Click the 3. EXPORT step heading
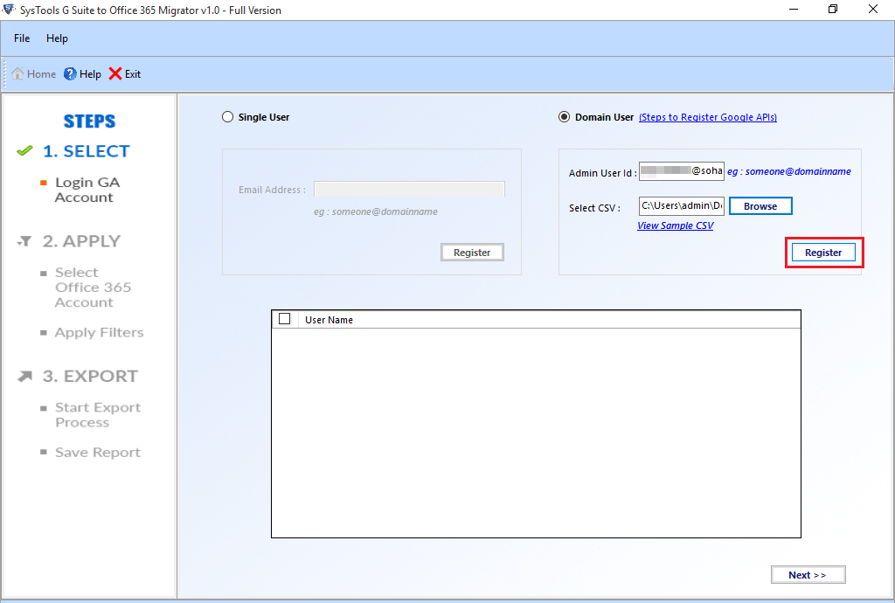This screenshot has width=895, height=603. 90,377
